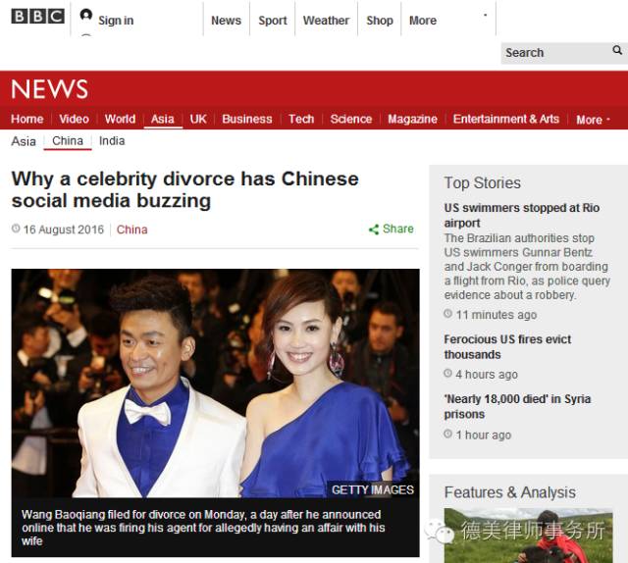Screen dimensions: 628x563
Task: Click the celebrity couple article photo
Action: point(215,383)
